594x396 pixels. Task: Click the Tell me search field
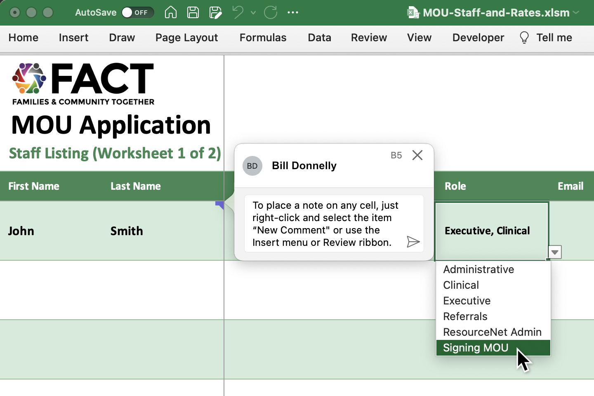click(554, 38)
